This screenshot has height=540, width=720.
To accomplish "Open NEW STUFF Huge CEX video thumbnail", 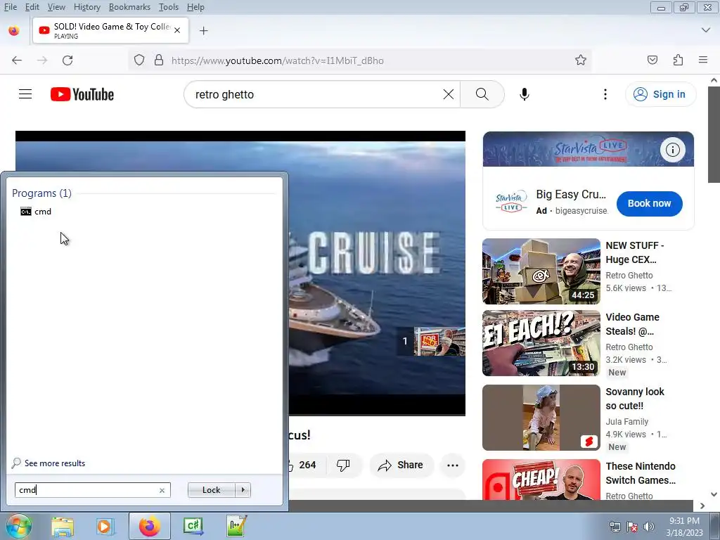I will (x=541, y=271).
